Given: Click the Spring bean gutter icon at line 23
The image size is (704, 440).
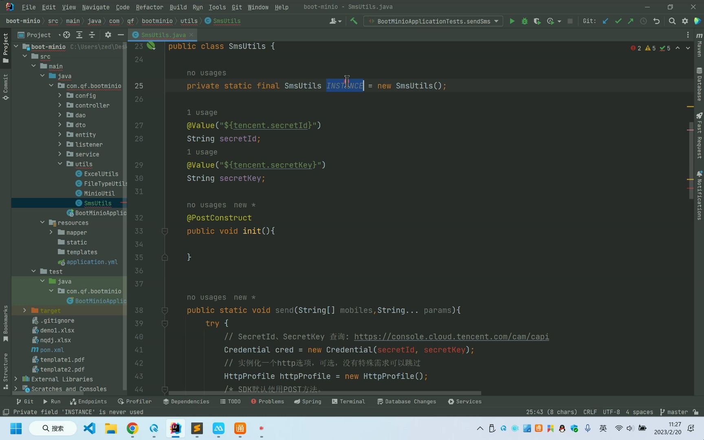Looking at the screenshot, I should point(151,46).
